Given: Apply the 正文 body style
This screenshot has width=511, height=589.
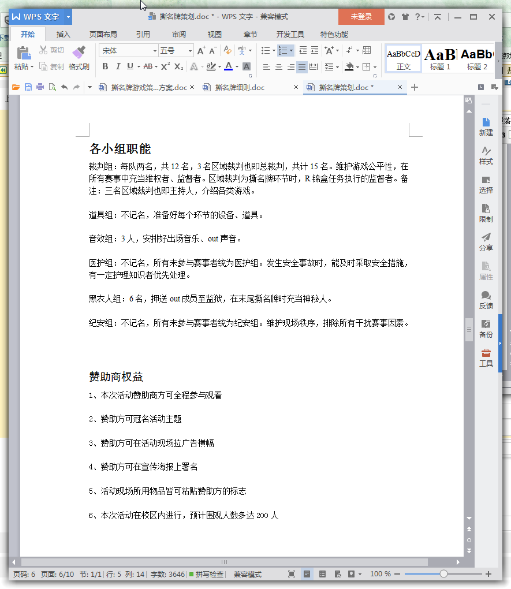Looking at the screenshot, I should click(404, 59).
